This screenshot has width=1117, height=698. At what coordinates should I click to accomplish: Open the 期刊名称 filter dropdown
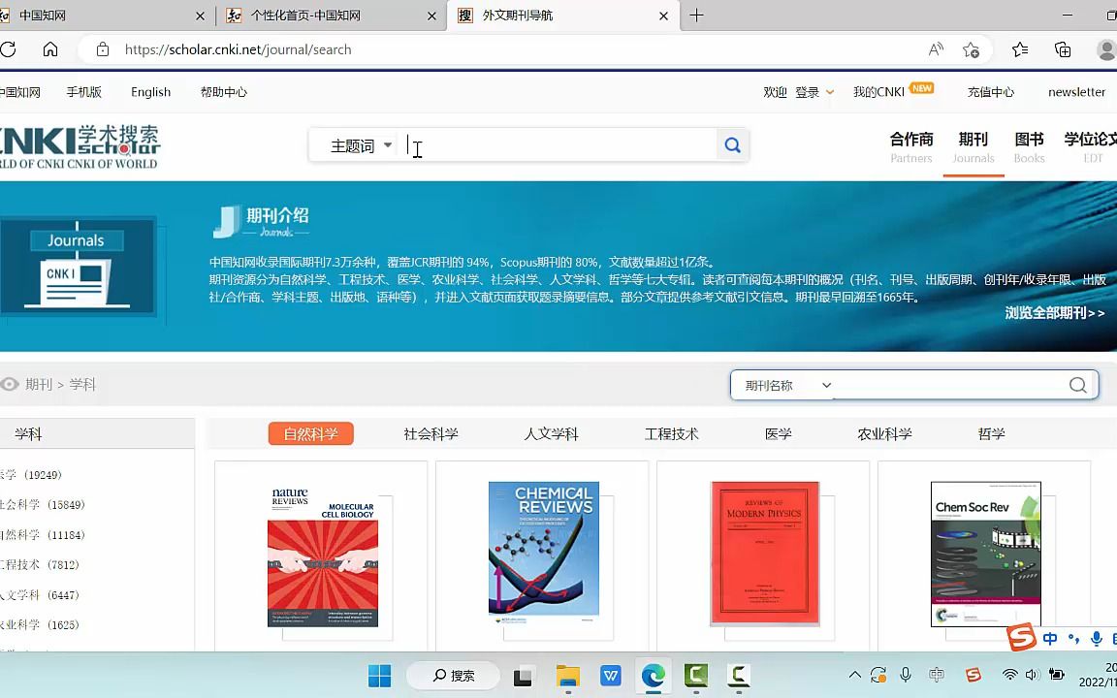tap(825, 385)
